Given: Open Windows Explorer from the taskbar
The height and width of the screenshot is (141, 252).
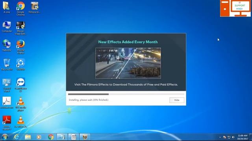Looking at the screenshot, I should pyautogui.click(x=28, y=137).
